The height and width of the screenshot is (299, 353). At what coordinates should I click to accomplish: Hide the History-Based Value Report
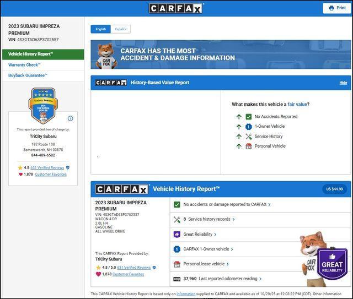click(343, 83)
